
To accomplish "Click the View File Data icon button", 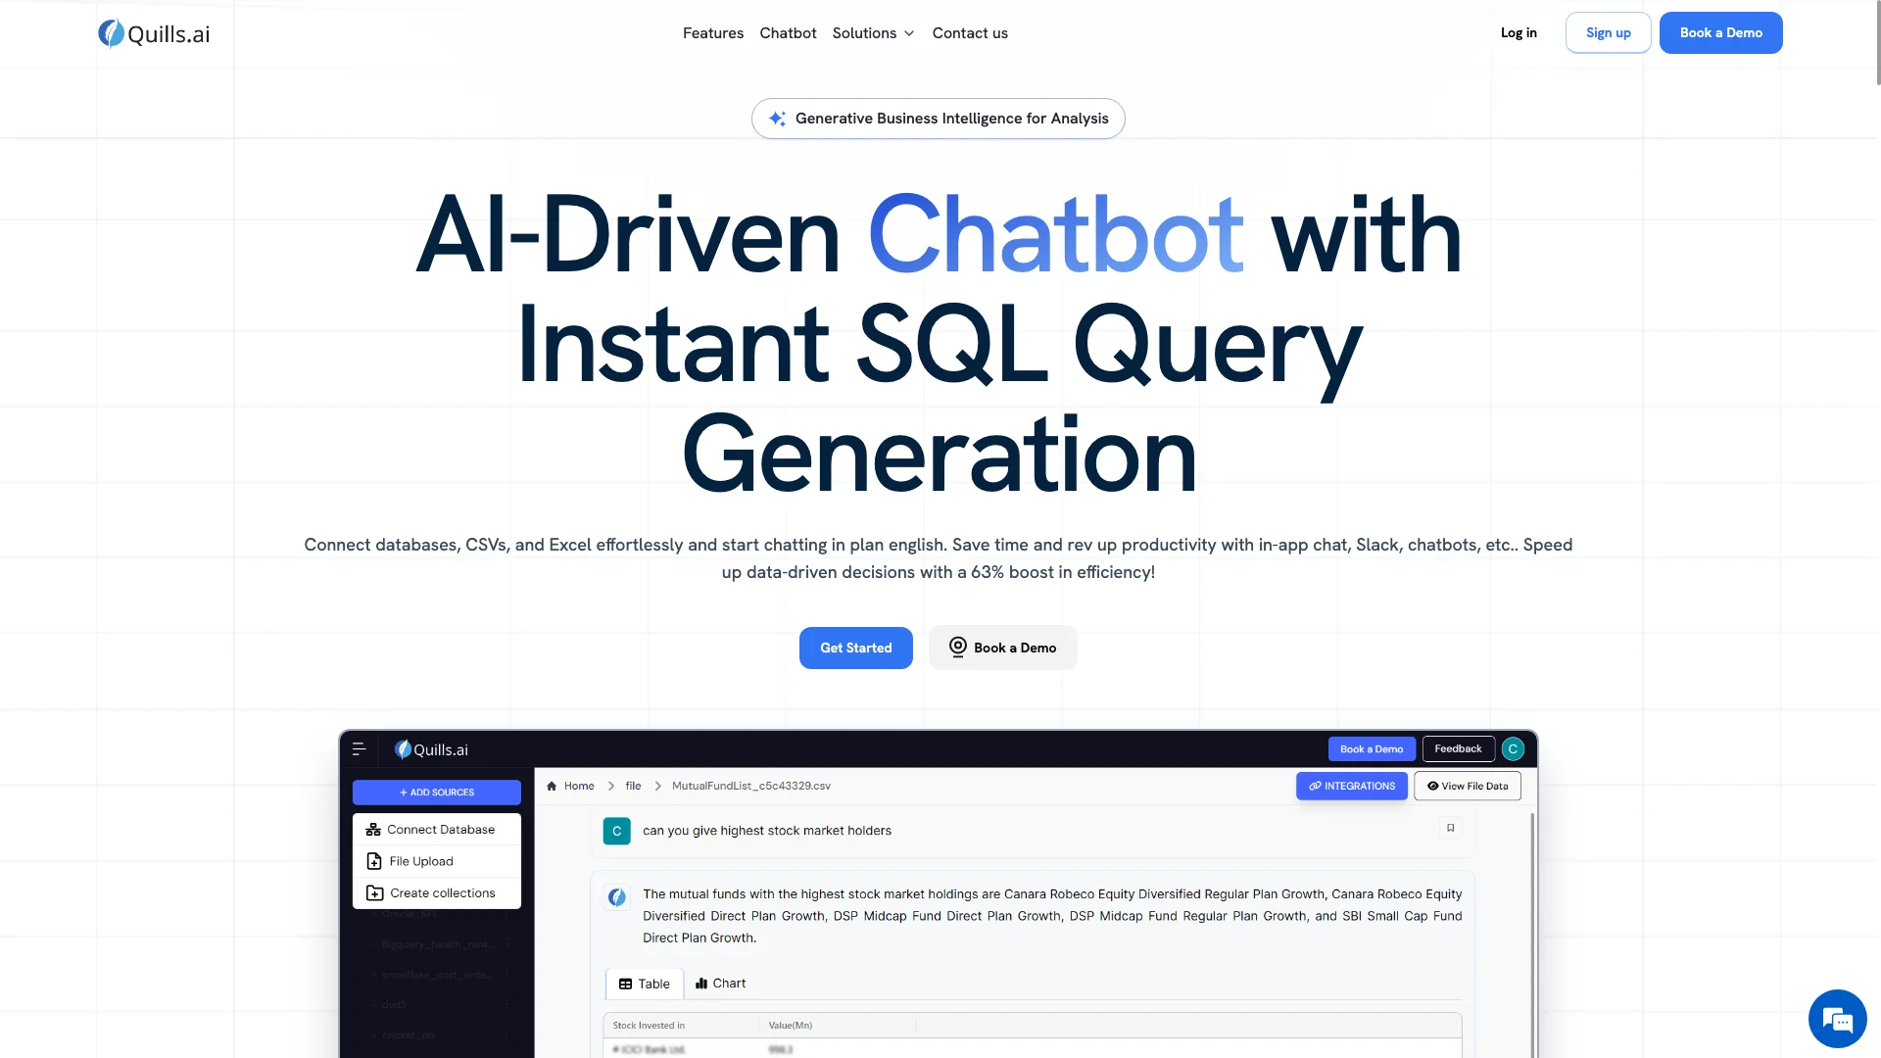I will click(1467, 786).
